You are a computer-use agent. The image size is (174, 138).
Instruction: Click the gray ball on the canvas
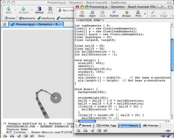point(56,98)
